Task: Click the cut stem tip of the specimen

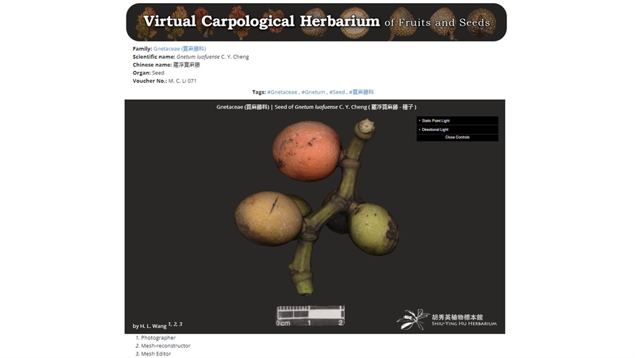Action: pos(365,127)
